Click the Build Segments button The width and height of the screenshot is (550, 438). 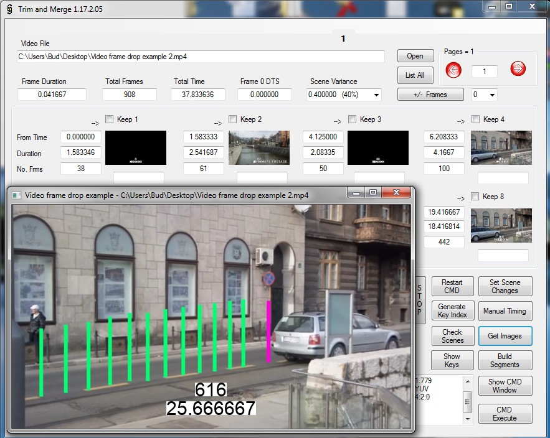tap(505, 360)
